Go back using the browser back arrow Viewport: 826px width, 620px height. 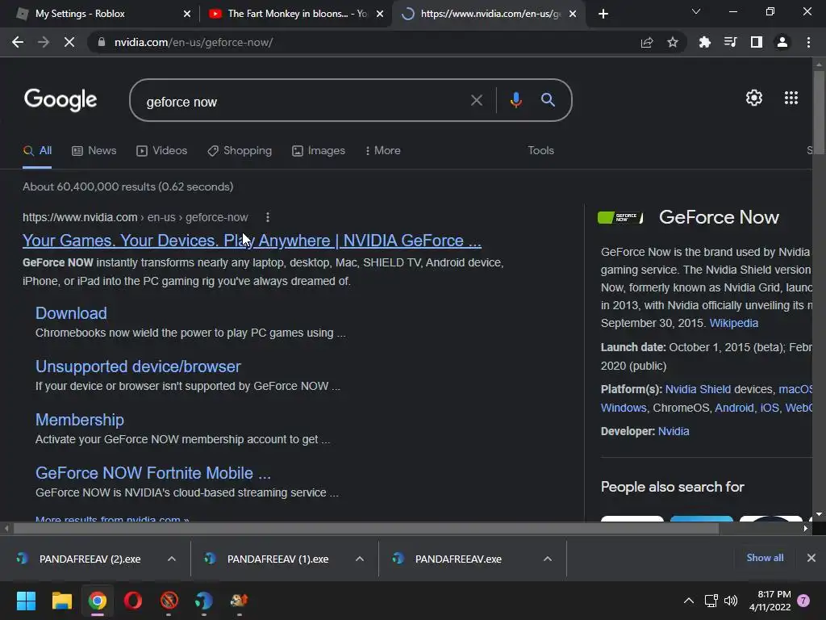click(18, 42)
